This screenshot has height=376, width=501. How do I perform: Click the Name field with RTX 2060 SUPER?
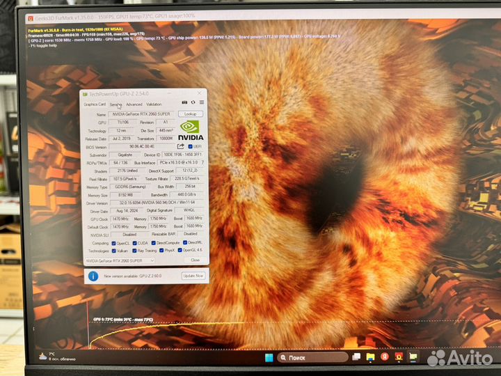pos(141,114)
